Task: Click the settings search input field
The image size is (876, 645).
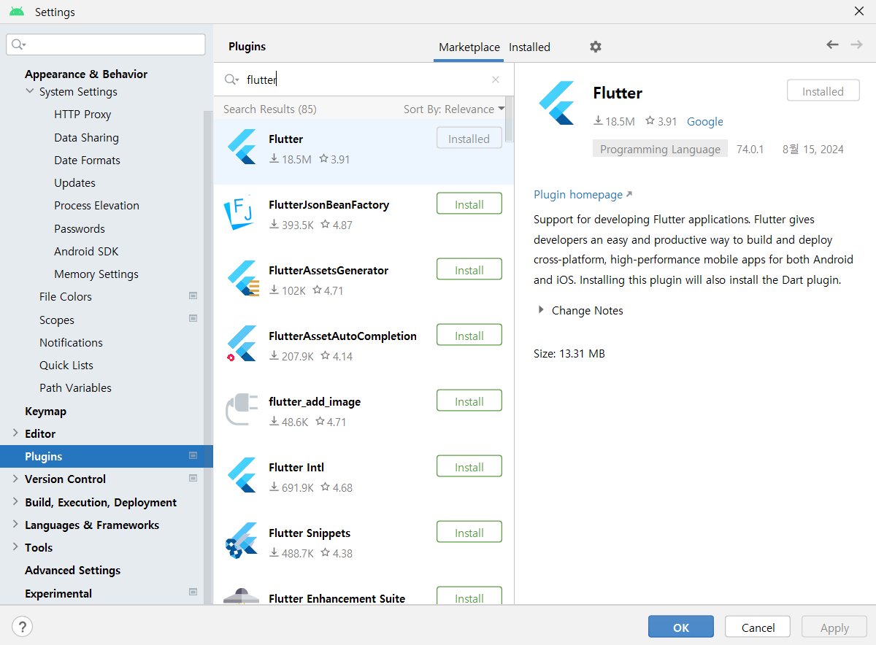Action: [x=106, y=45]
